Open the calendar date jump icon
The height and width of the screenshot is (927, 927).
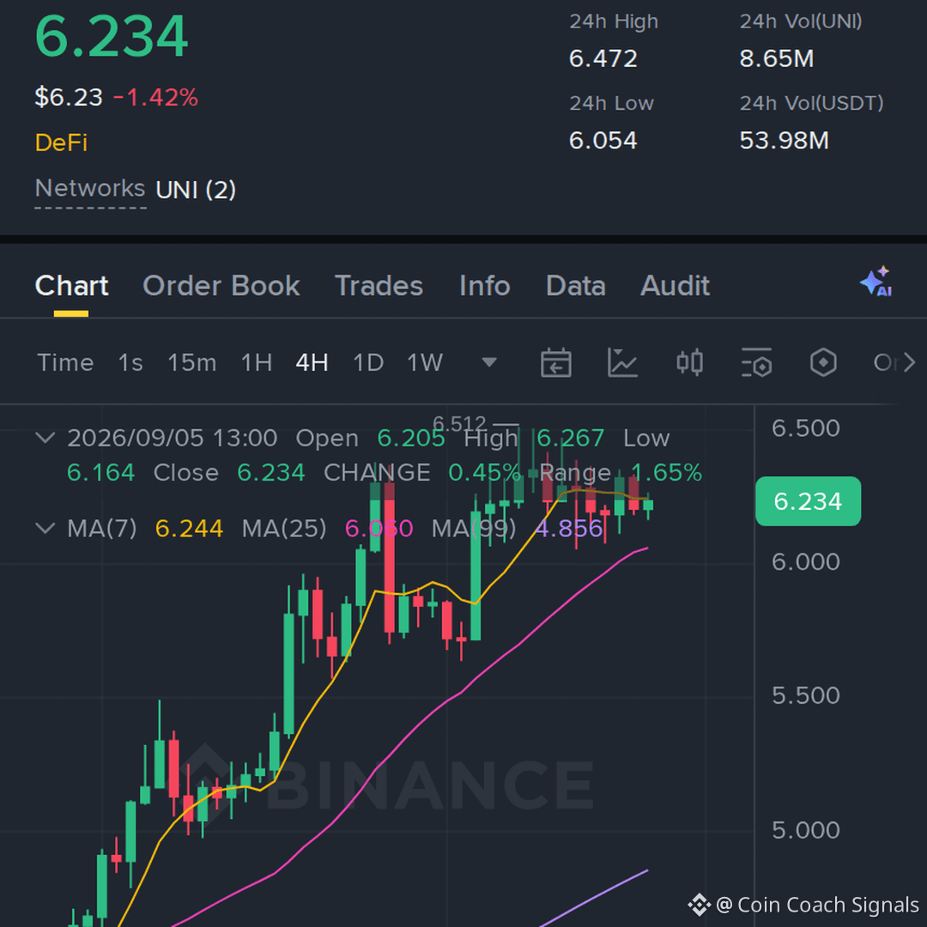tap(555, 362)
